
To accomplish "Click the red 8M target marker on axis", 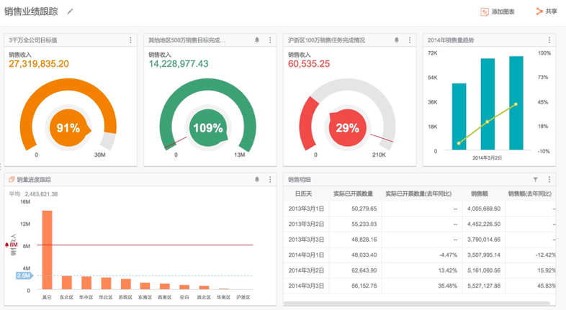I will (14, 245).
